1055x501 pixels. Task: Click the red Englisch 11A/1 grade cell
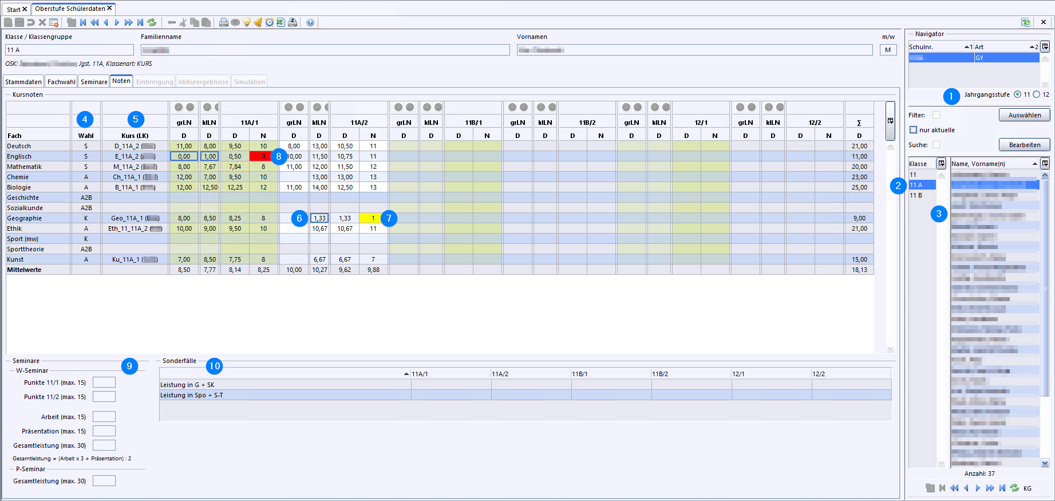pyautogui.click(x=263, y=156)
